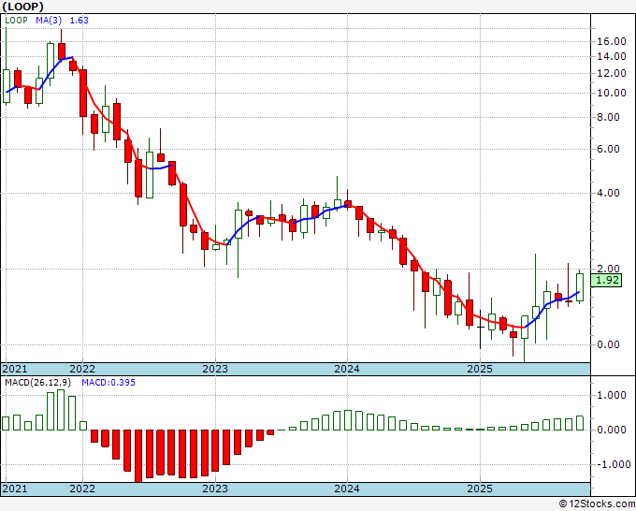Select the green 1.92 current price tag
The image size is (636, 511).
pos(606,280)
